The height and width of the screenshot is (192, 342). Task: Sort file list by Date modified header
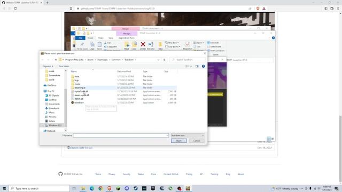click(124, 71)
